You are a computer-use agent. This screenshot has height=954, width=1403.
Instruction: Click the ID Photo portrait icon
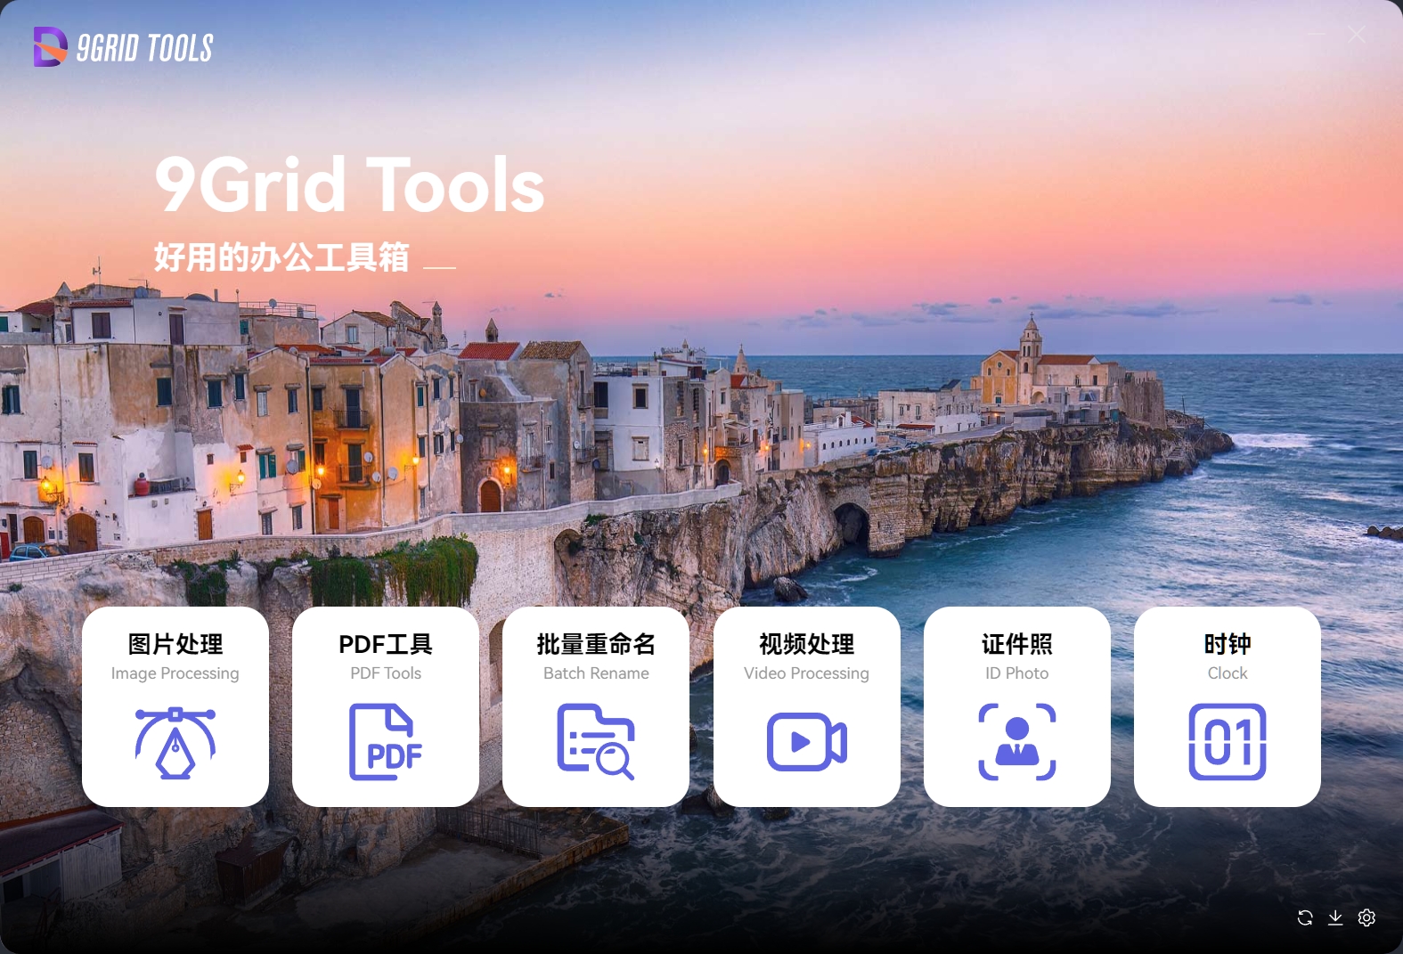(x=1016, y=742)
